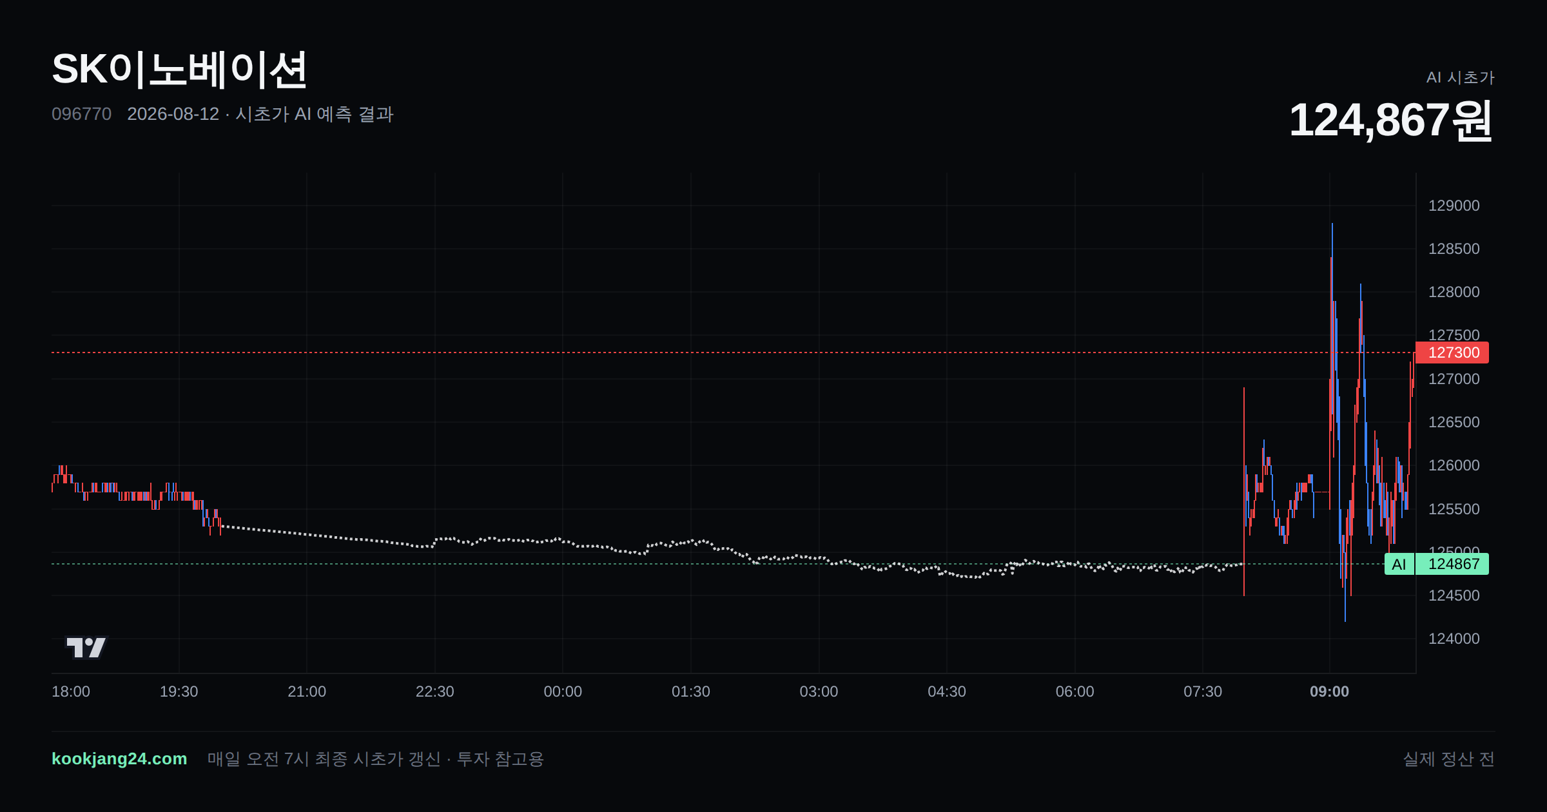Click the TradingView logo on the chart
This screenshot has height=812, width=1547.
[86, 647]
